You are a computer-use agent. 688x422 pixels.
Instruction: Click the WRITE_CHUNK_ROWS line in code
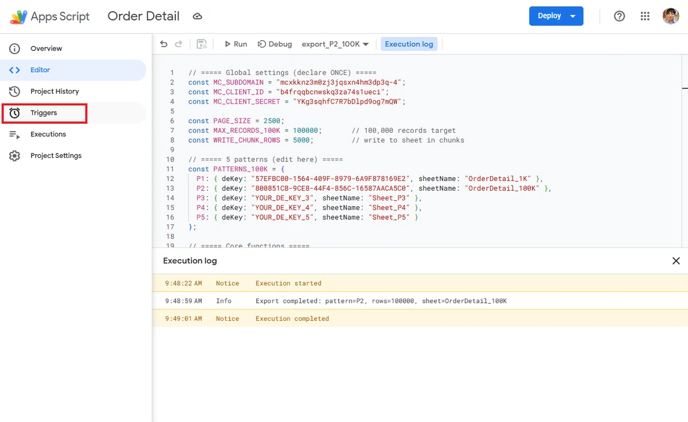click(326, 140)
